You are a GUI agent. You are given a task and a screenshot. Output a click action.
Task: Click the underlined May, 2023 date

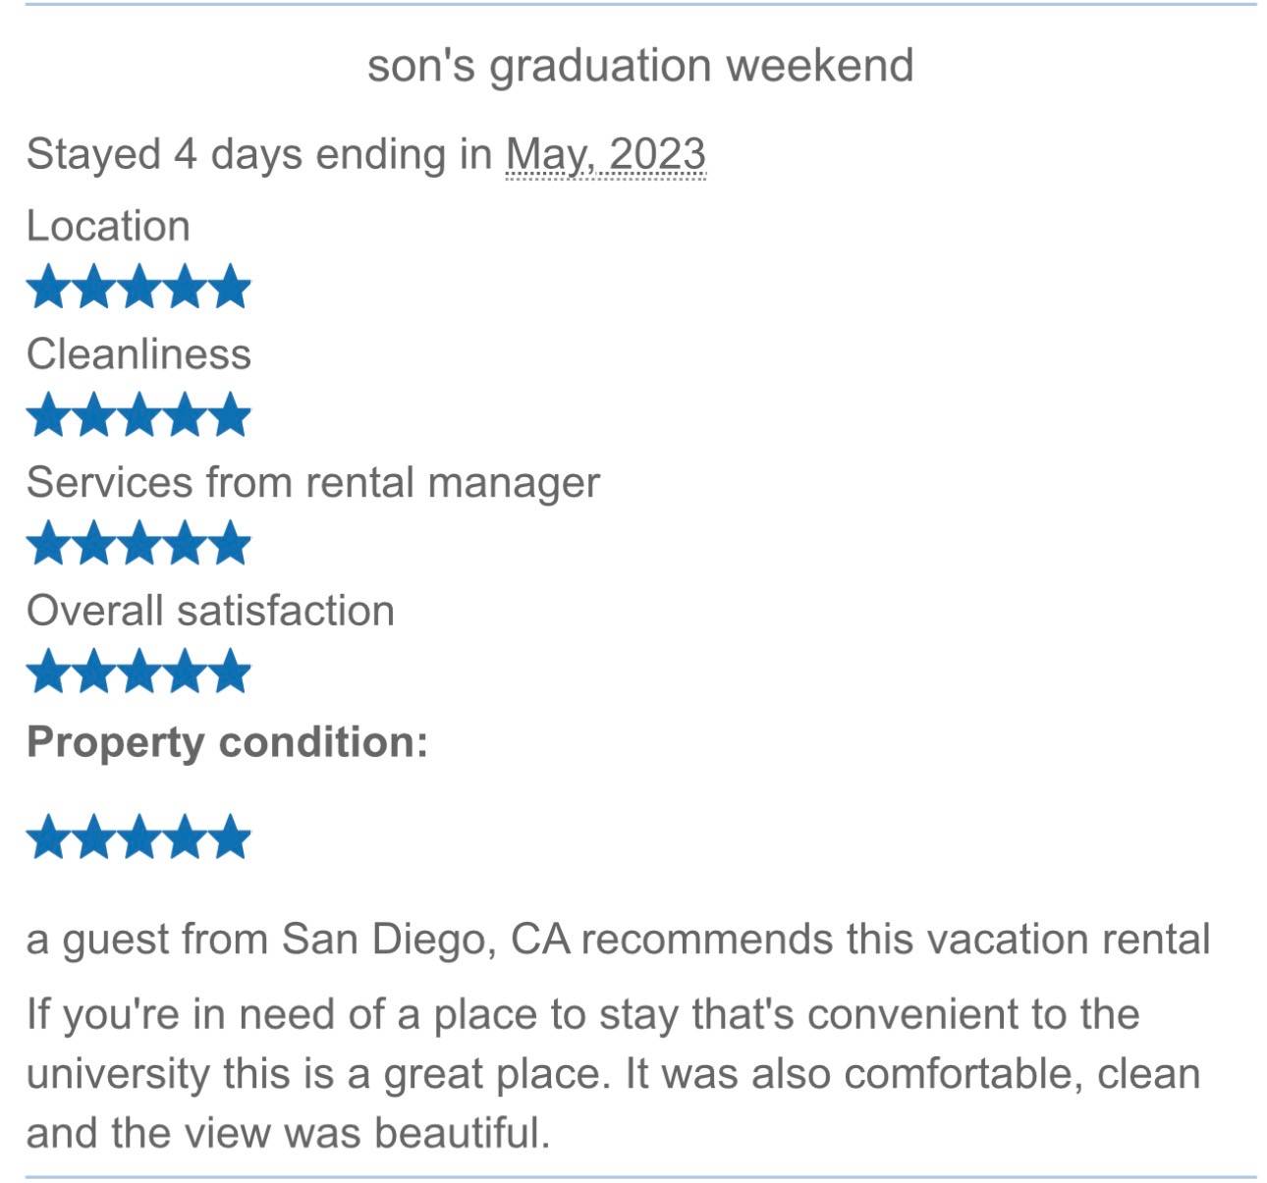(605, 154)
